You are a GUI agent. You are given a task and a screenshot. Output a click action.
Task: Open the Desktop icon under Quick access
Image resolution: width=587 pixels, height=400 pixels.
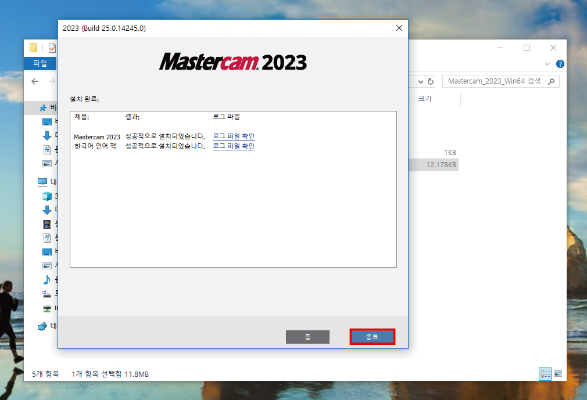point(47,122)
